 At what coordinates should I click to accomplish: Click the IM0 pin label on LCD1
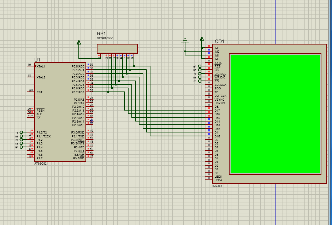coord(217,59)
